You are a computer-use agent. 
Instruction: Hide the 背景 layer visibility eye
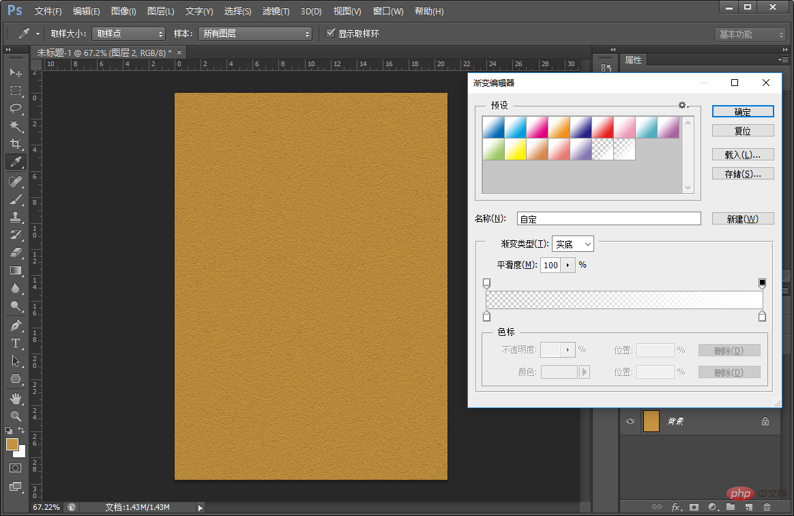click(x=630, y=421)
